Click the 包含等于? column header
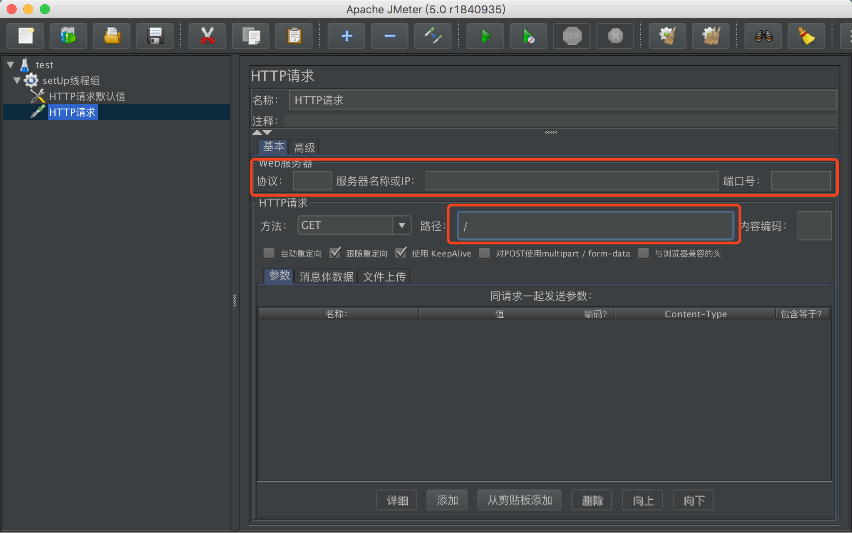 coord(803,314)
